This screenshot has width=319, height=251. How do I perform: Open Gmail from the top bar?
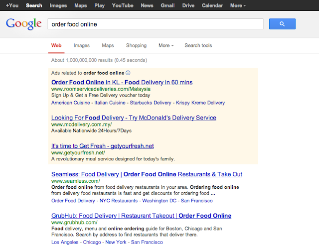tap(166, 5)
